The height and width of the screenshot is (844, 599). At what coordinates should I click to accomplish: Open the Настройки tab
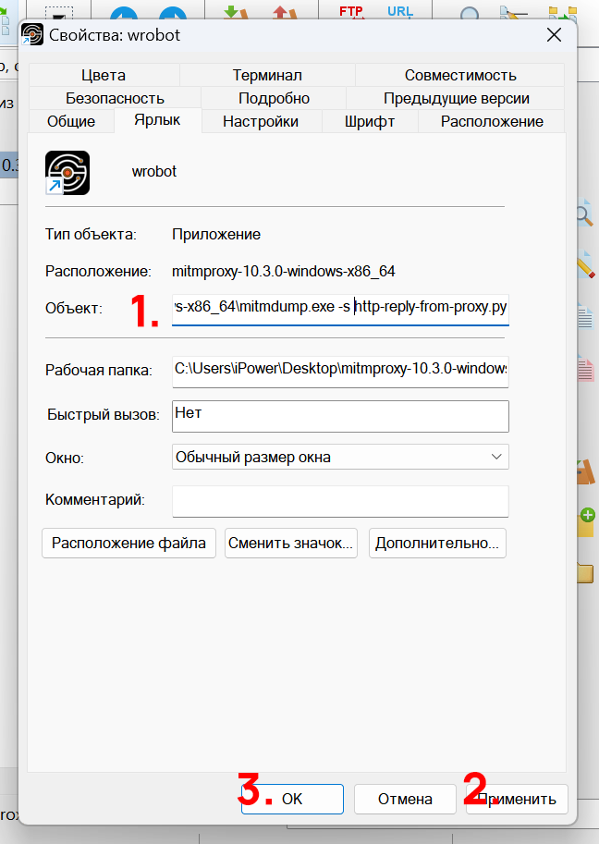[x=261, y=122]
